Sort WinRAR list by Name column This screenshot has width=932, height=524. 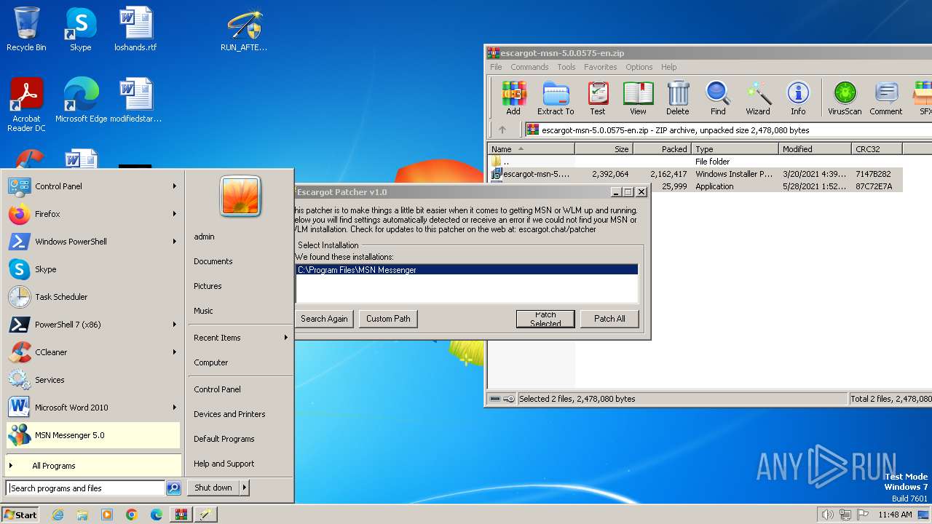pos(531,149)
